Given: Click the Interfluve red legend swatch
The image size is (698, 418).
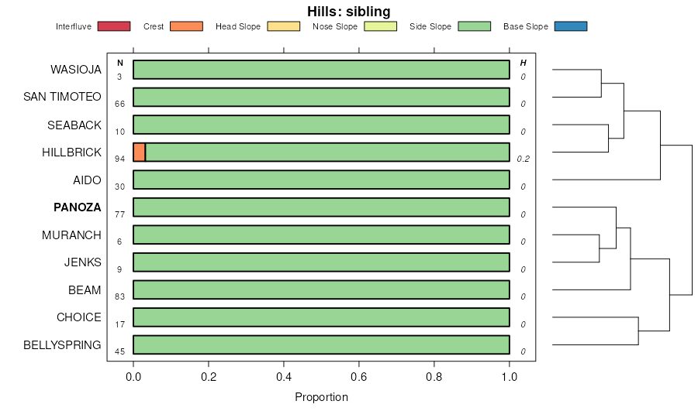Looking at the screenshot, I should pyautogui.click(x=114, y=26).
